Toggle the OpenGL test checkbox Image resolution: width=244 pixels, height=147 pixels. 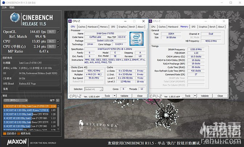tap(58, 31)
